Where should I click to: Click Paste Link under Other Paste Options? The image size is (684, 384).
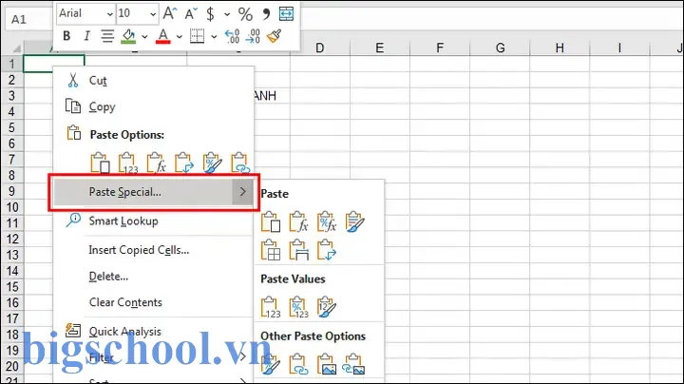point(299,364)
